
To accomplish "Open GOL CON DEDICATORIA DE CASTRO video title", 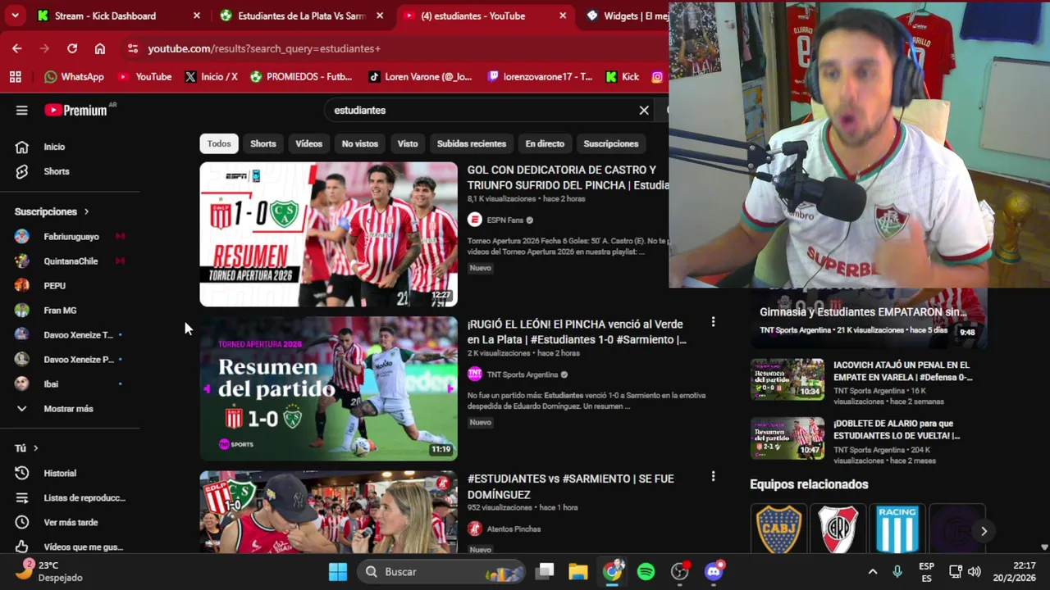I will (568, 177).
